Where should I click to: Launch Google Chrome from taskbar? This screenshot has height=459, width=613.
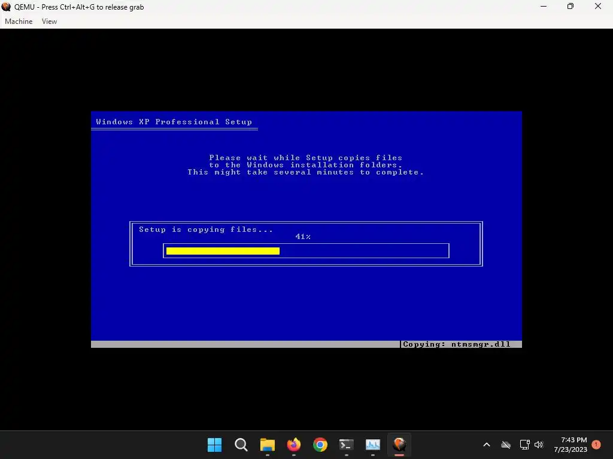[320, 445]
